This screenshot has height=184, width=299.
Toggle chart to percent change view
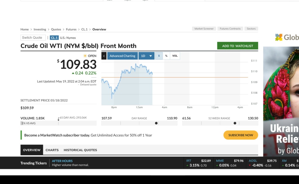(166, 56)
